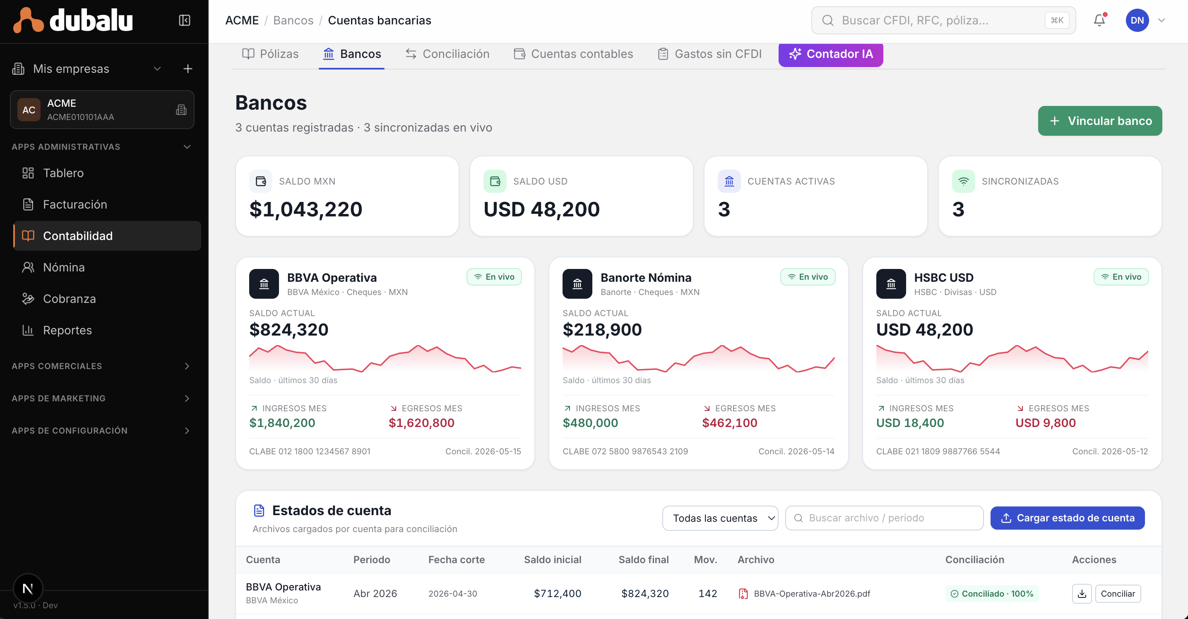This screenshot has width=1188, height=619.
Task: Click CLABE 012 1800 1234567 8901 text
Action: click(x=310, y=451)
